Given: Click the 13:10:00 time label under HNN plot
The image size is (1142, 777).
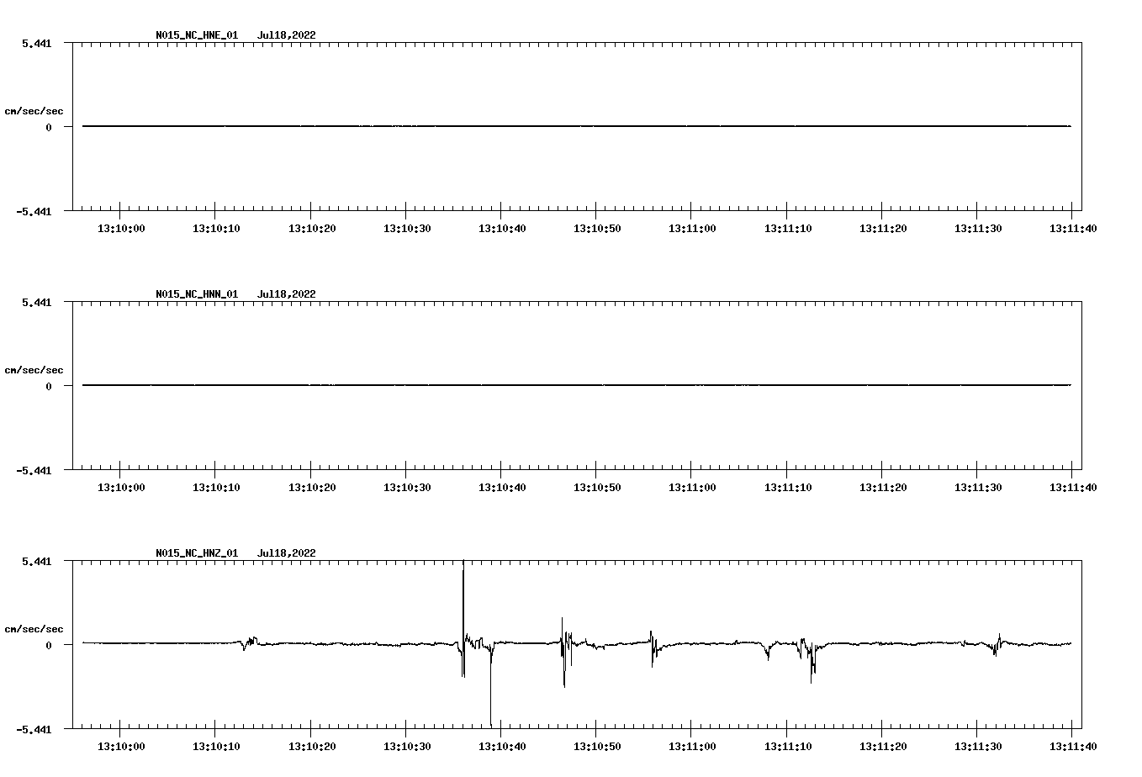Looking at the screenshot, I should (121, 487).
